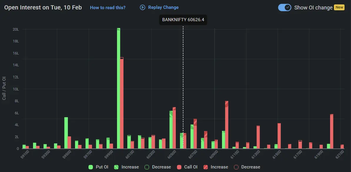
Task: Click the yellow New badge
Action: point(339,7)
